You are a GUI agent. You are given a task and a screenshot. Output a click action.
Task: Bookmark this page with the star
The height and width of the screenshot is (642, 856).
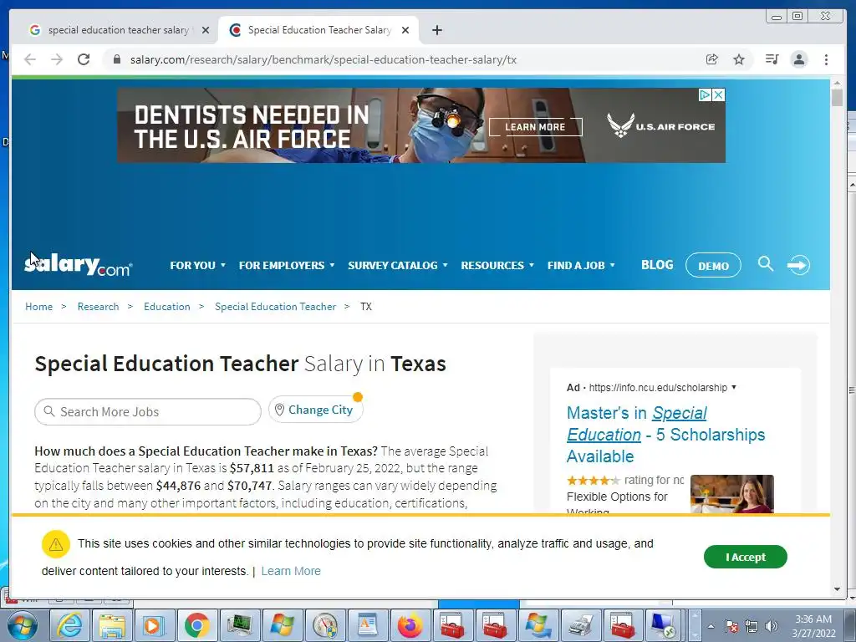click(x=739, y=59)
